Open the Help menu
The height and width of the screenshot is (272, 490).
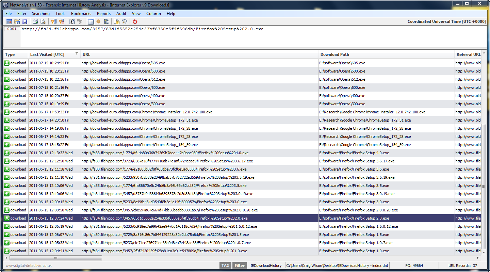(171, 14)
